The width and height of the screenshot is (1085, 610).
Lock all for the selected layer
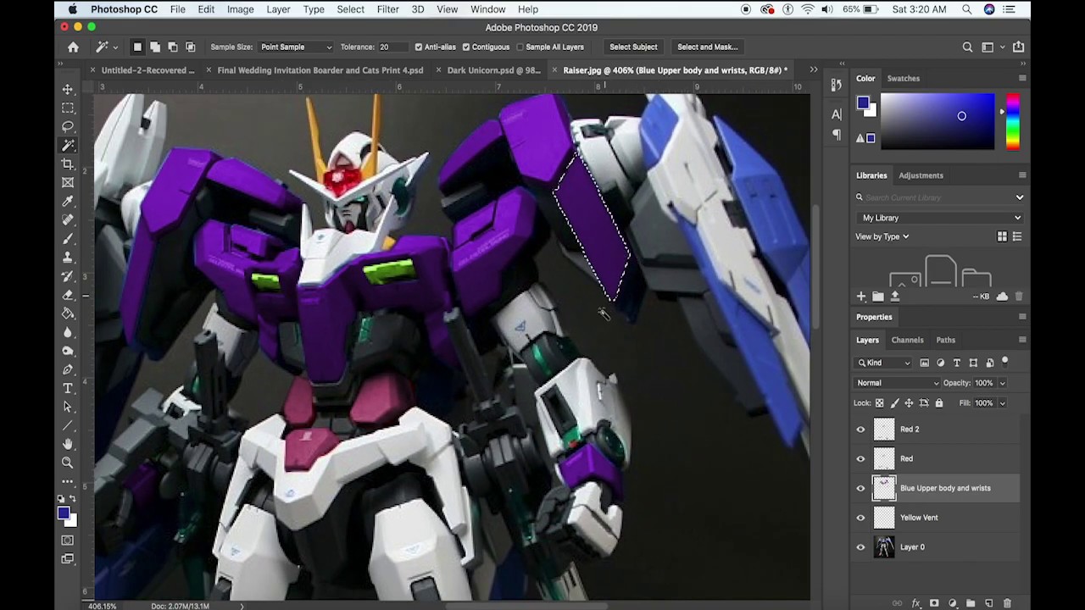(x=938, y=403)
